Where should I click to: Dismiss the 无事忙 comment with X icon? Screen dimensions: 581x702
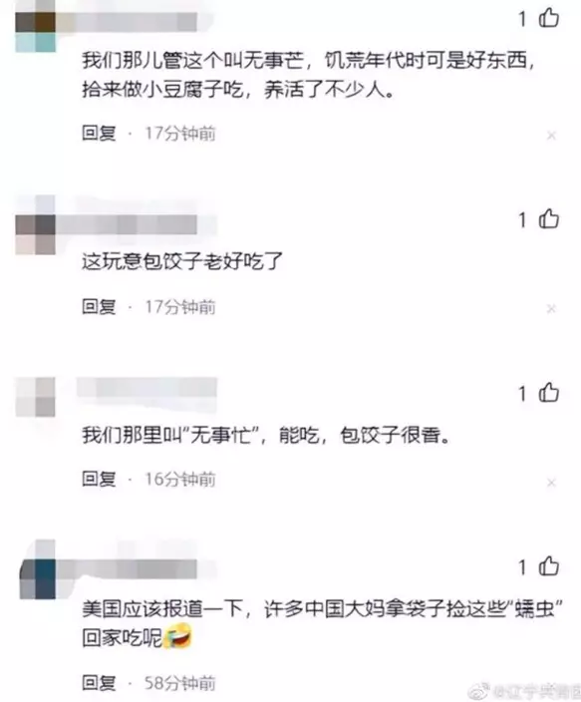point(551,483)
